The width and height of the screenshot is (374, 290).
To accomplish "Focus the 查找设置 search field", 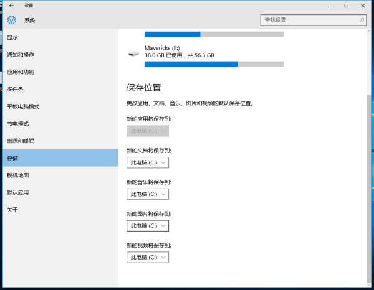I will (x=314, y=20).
